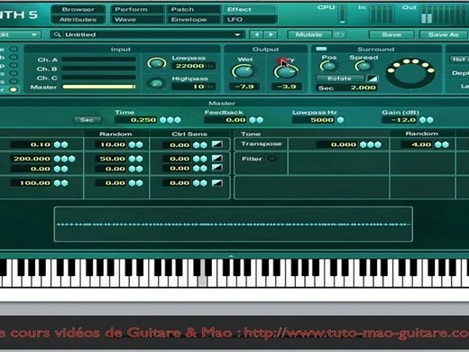The image size is (469, 352).
Task: Select the lit yellow radio button at left
Action: click(14, 89)
